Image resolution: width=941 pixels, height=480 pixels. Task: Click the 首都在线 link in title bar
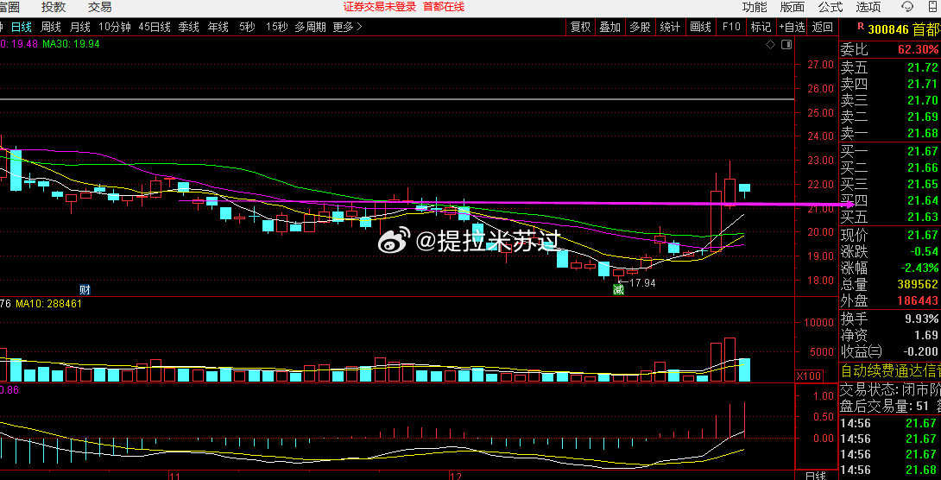tap(444, 7)
